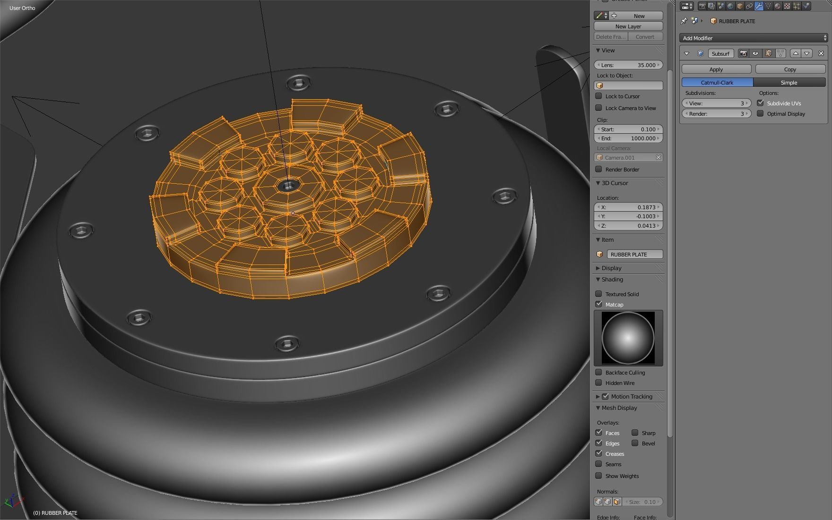Click the Lens 35.000 value field

[628, 65]
